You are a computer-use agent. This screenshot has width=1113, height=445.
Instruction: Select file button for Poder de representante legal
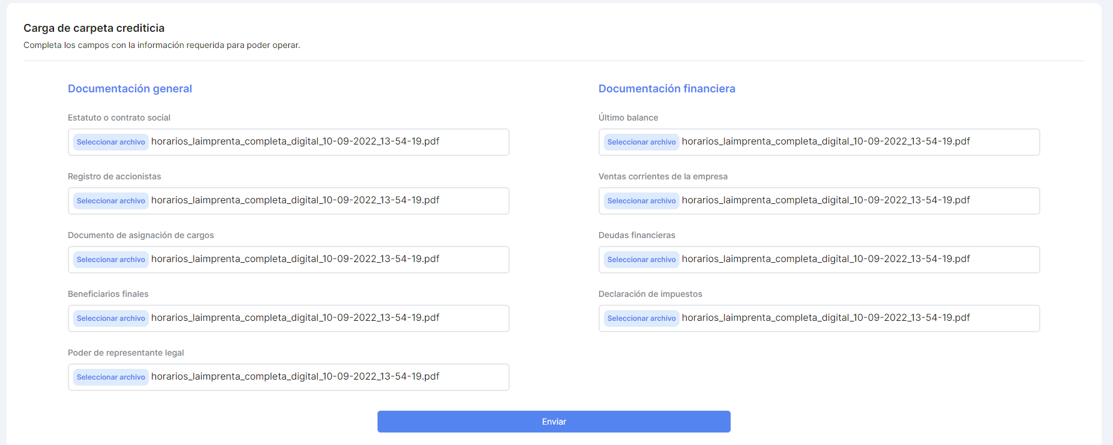click(111, 377)
